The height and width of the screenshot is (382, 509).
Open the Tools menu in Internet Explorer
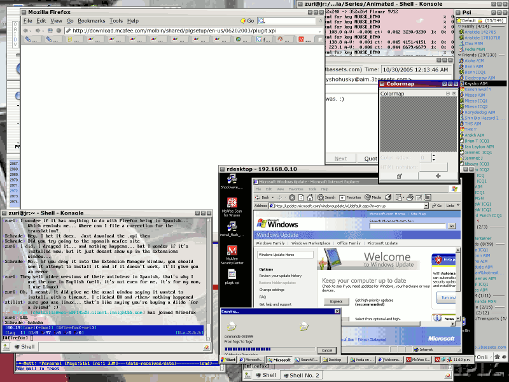[x=311, y=188]
